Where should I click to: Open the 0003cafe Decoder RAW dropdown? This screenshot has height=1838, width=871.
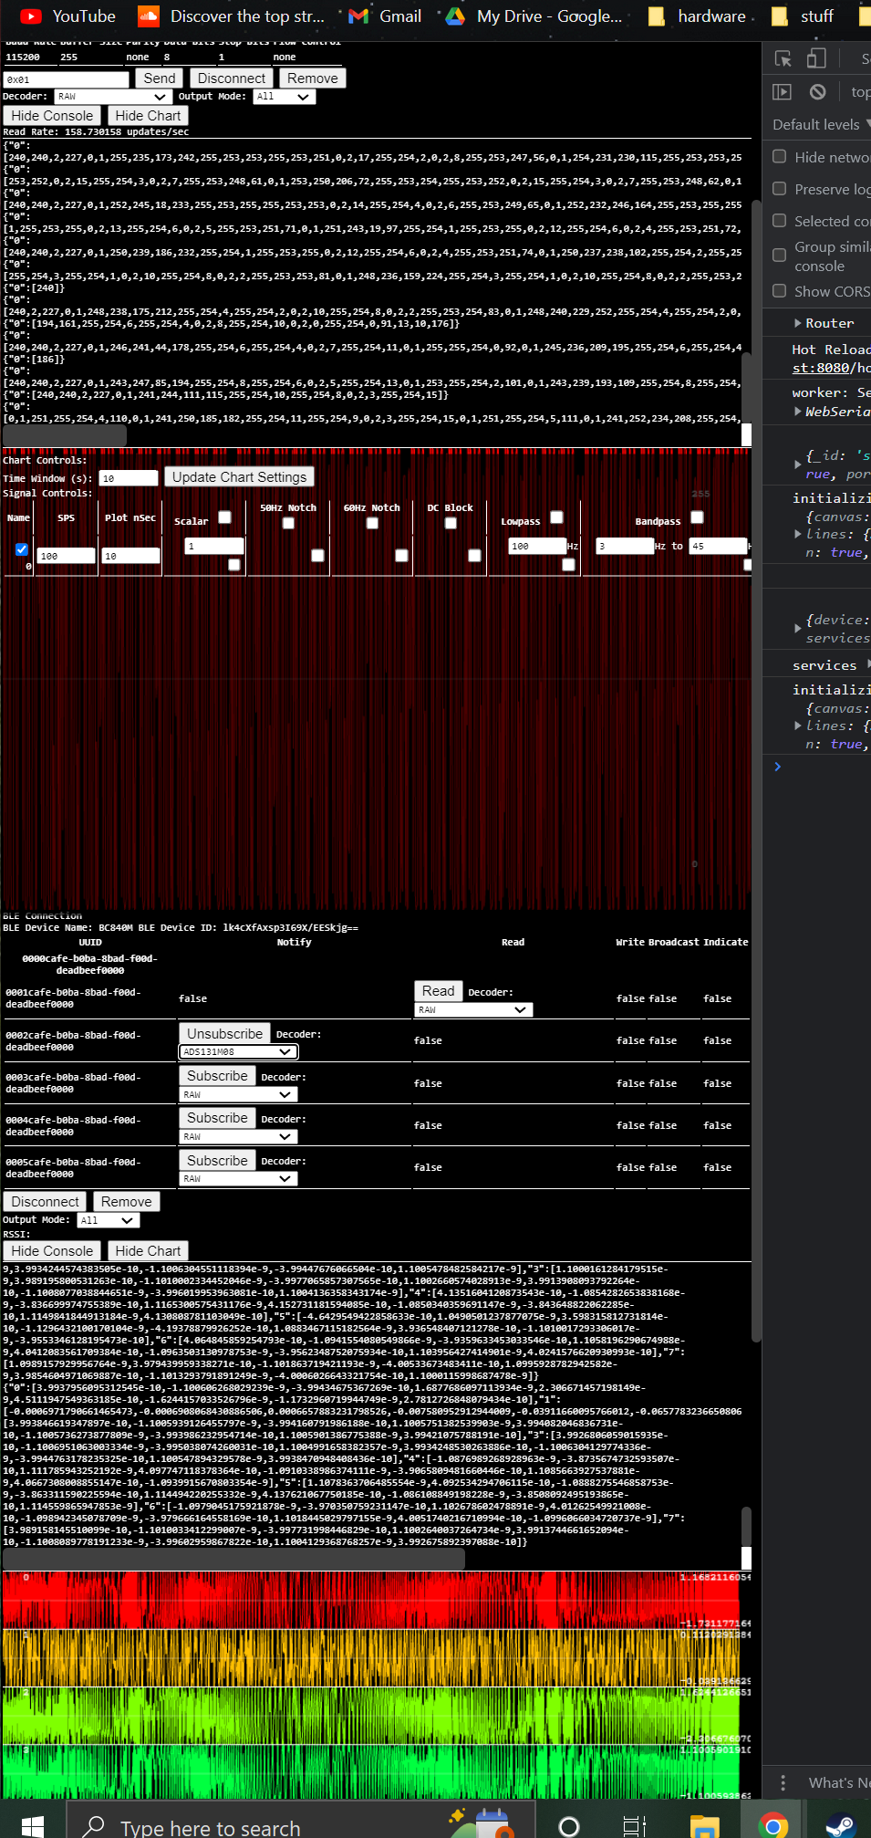coord(238,1094)
